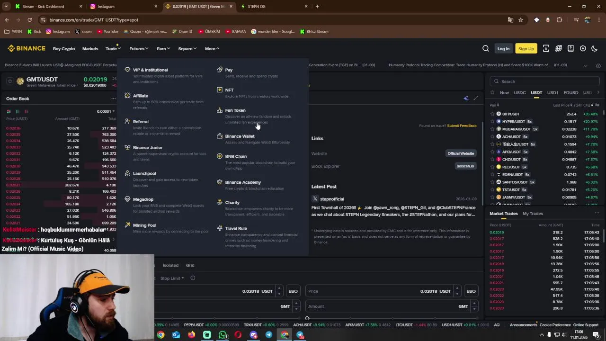Switch theme with the moon icon

tap(595, 48)
